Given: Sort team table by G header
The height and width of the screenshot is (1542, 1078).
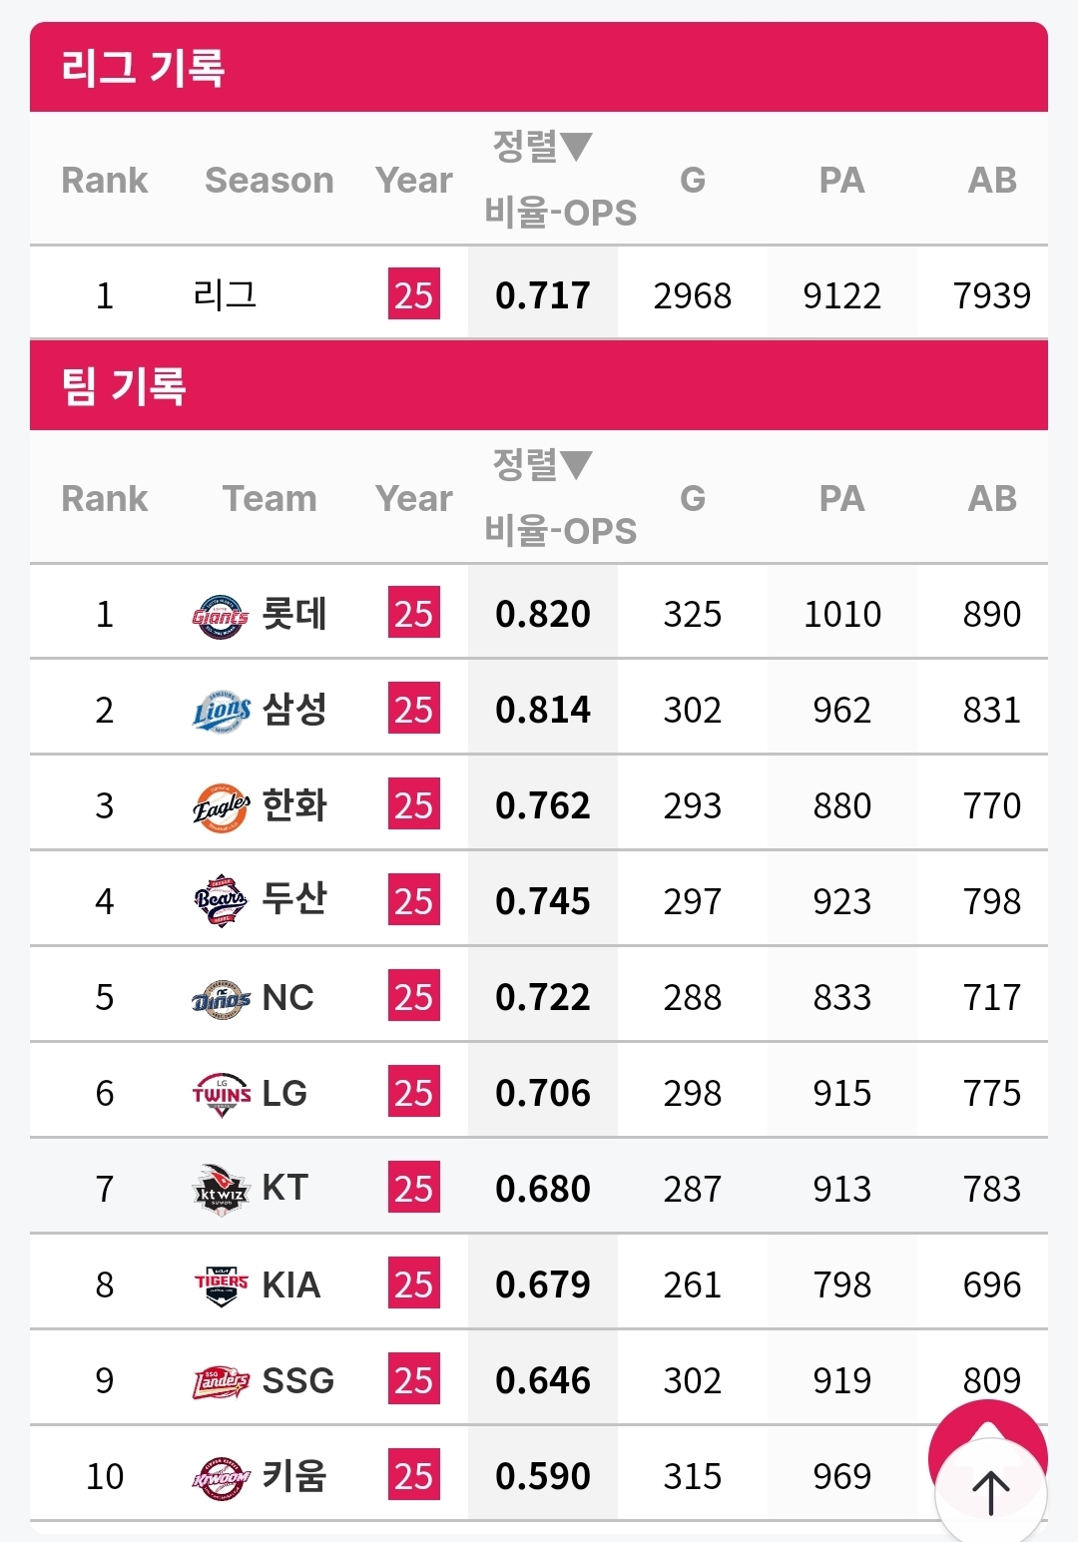Looking at the screenshot, I should pos(693,498).
